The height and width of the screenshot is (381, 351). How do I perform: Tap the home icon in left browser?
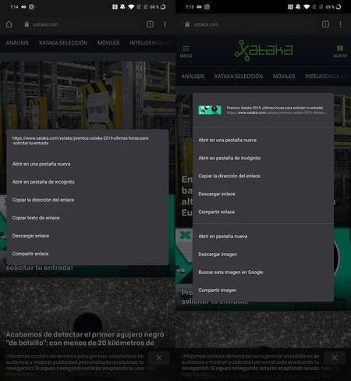click(x=9, y=24)
